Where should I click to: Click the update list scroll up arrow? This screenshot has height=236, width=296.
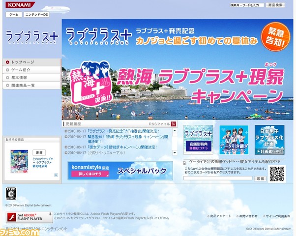pyautogui.click(x=175, y=131)
